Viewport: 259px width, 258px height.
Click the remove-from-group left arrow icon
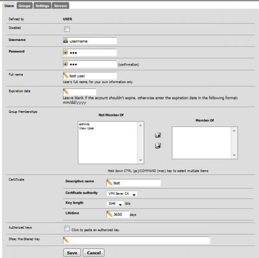pyautogui.click(x=158, y=146)
